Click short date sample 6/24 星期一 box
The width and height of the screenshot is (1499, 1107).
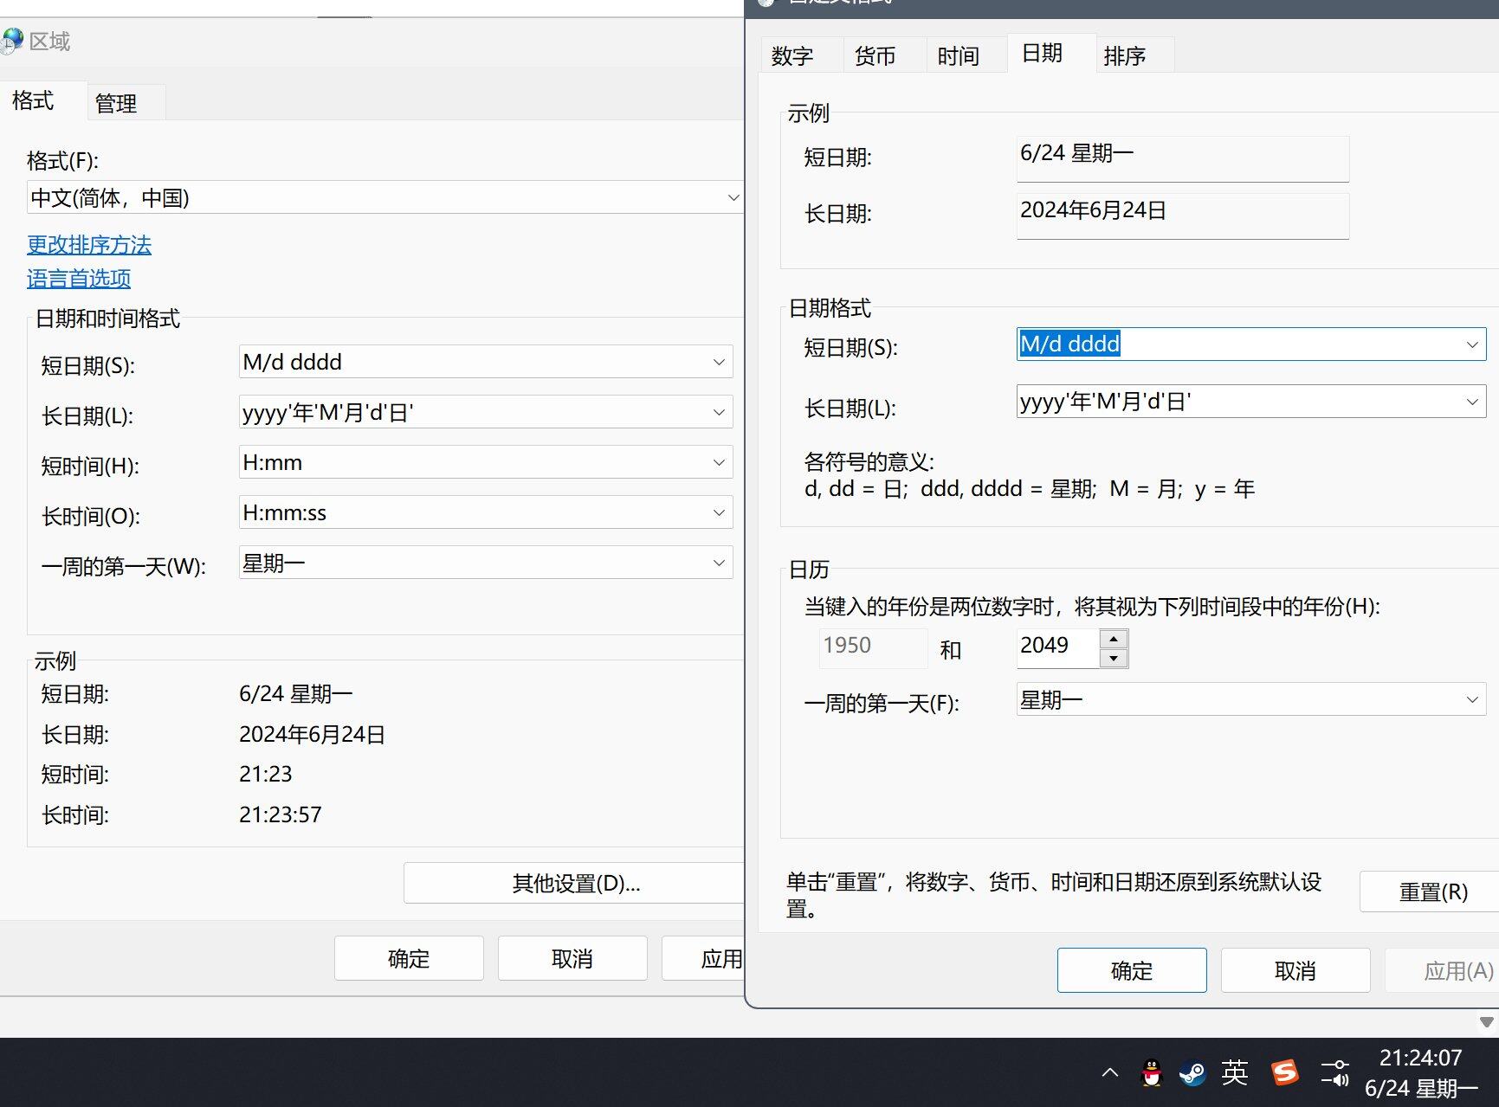(x=1182, y=158)
